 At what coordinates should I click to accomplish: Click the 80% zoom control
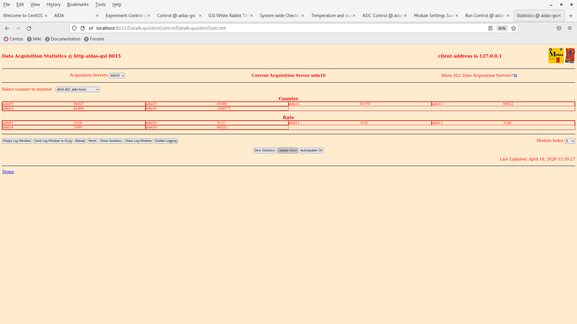coord(502,28)
